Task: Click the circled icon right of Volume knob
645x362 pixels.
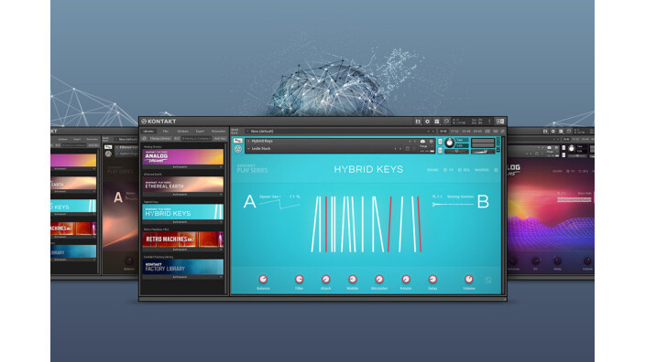Action: point(487,281)
